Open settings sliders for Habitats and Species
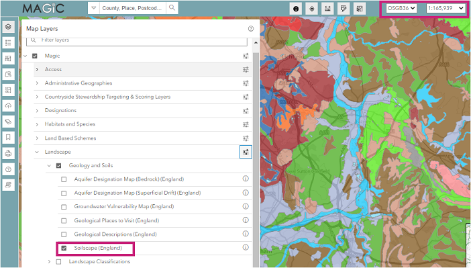 (246, 124)
